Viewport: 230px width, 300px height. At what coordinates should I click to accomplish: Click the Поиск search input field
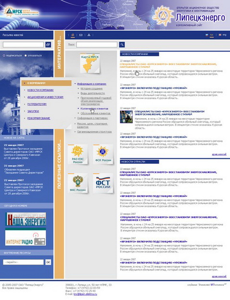(97, 45)
